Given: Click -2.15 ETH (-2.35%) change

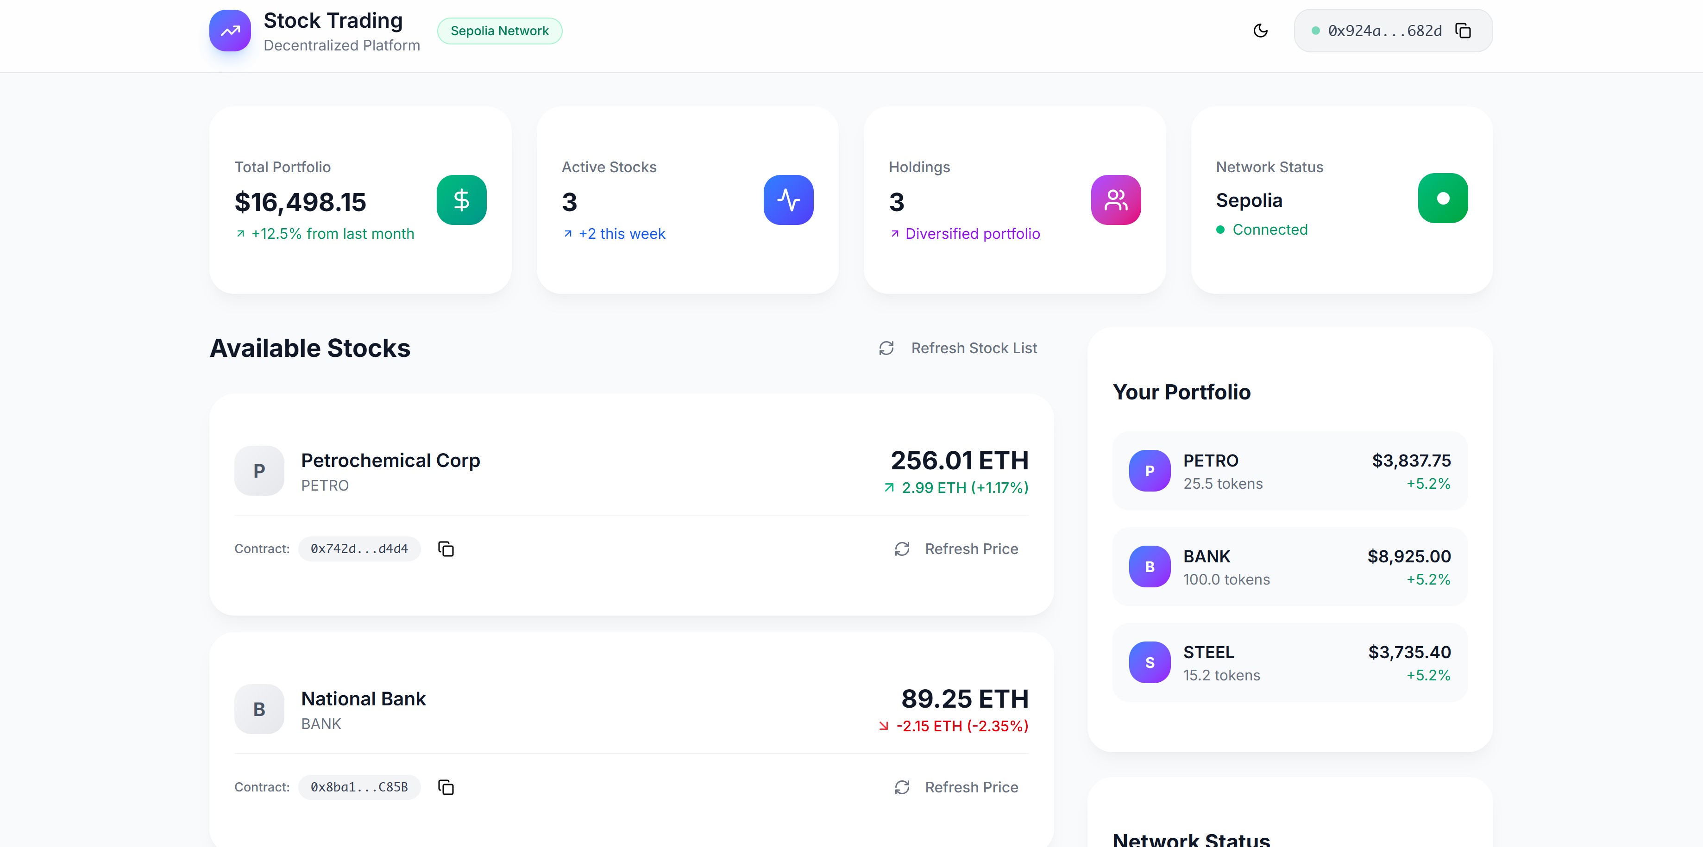Looking at the screenshot, I should (x=962, y=726).
